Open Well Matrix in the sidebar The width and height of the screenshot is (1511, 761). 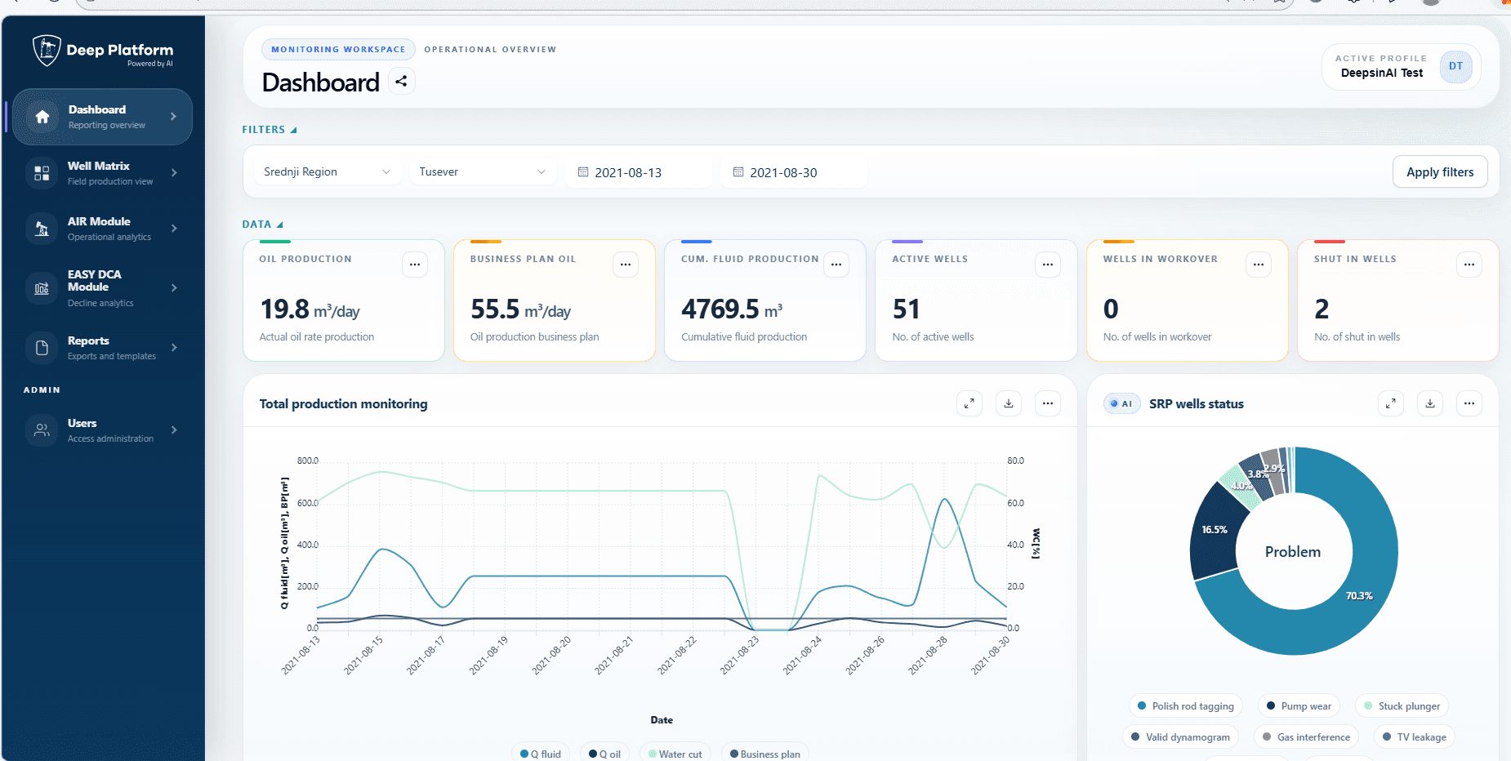pyautogui.click(x=102, y=173)
